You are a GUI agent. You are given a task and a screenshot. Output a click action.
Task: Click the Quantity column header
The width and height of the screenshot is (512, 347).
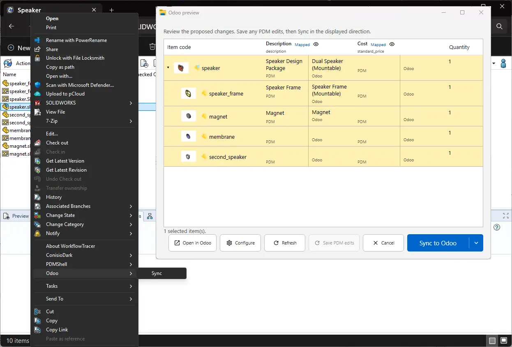(459, 47)
